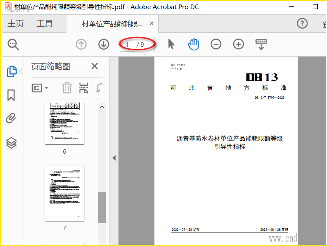Click the standard number DB 13/T 5799—2023
328x246 pixels.
coord(269,98)
